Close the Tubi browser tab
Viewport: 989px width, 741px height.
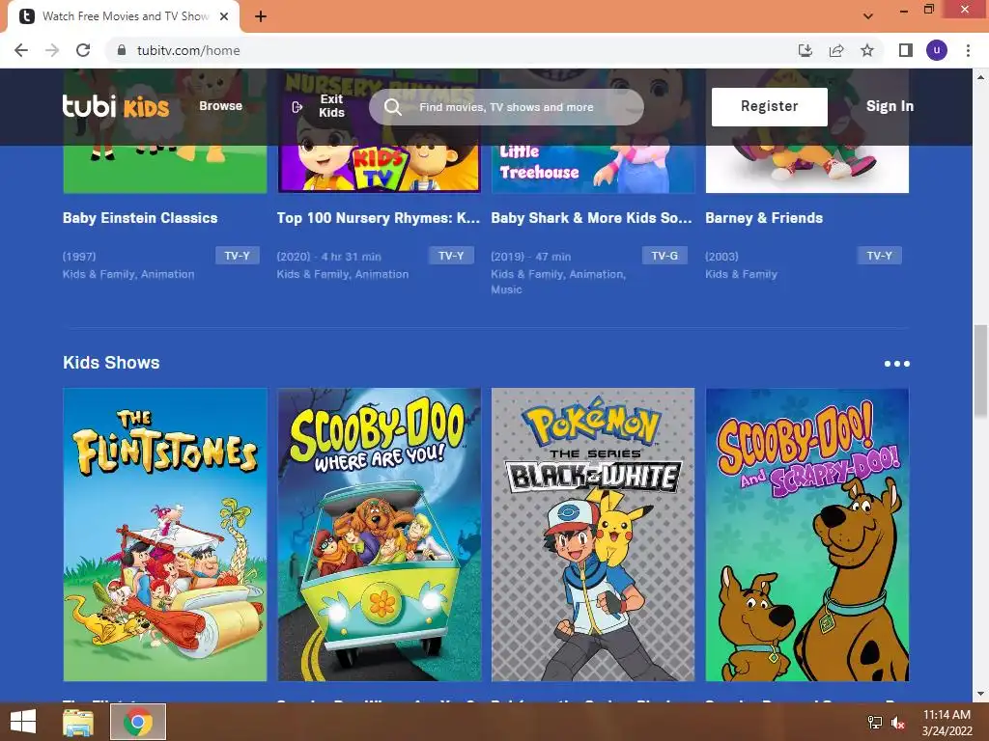(224, 16)
